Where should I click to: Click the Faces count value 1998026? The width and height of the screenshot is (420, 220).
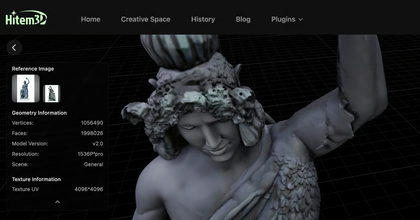(92, 133)
